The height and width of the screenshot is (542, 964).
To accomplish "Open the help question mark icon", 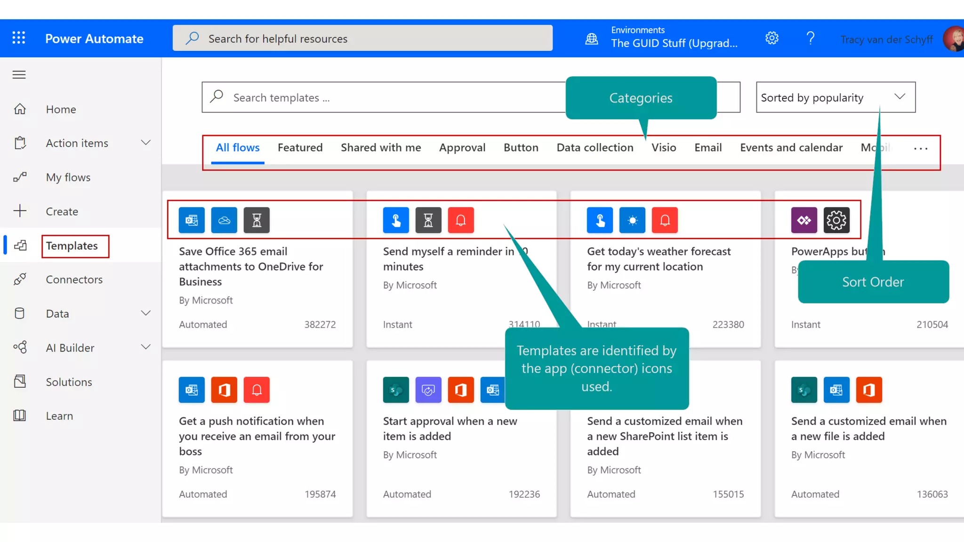I will click(810, 38).
